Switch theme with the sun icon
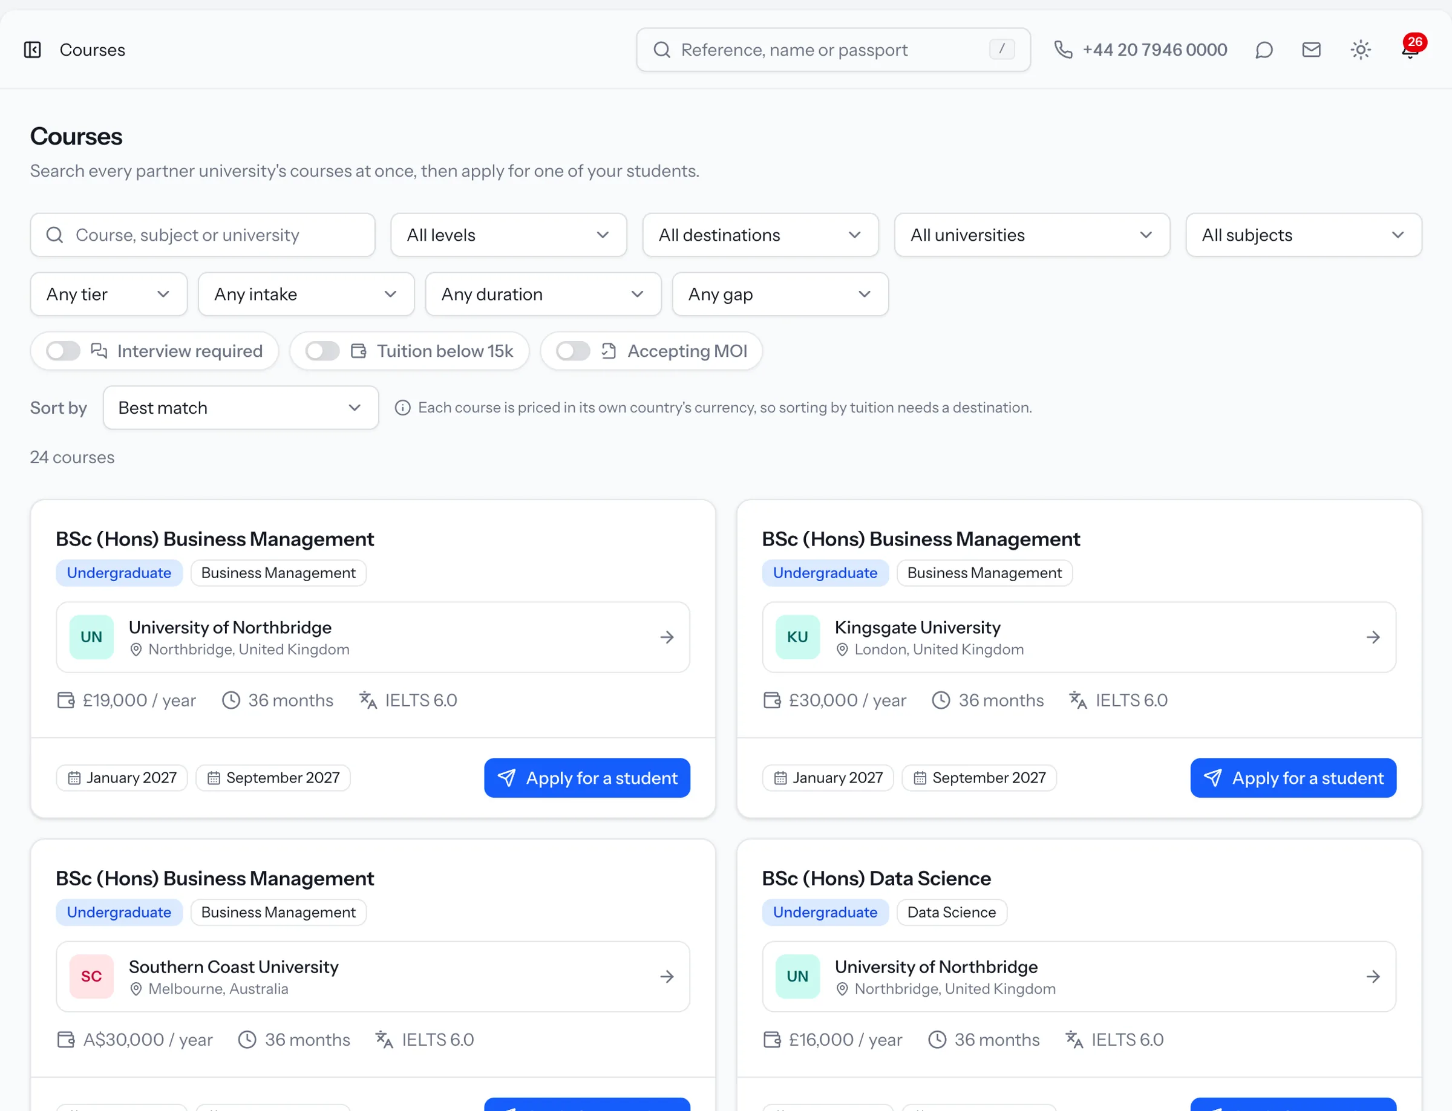Image resolution: width=1452 pixels, height=1111 pixels. [1360, 50]
